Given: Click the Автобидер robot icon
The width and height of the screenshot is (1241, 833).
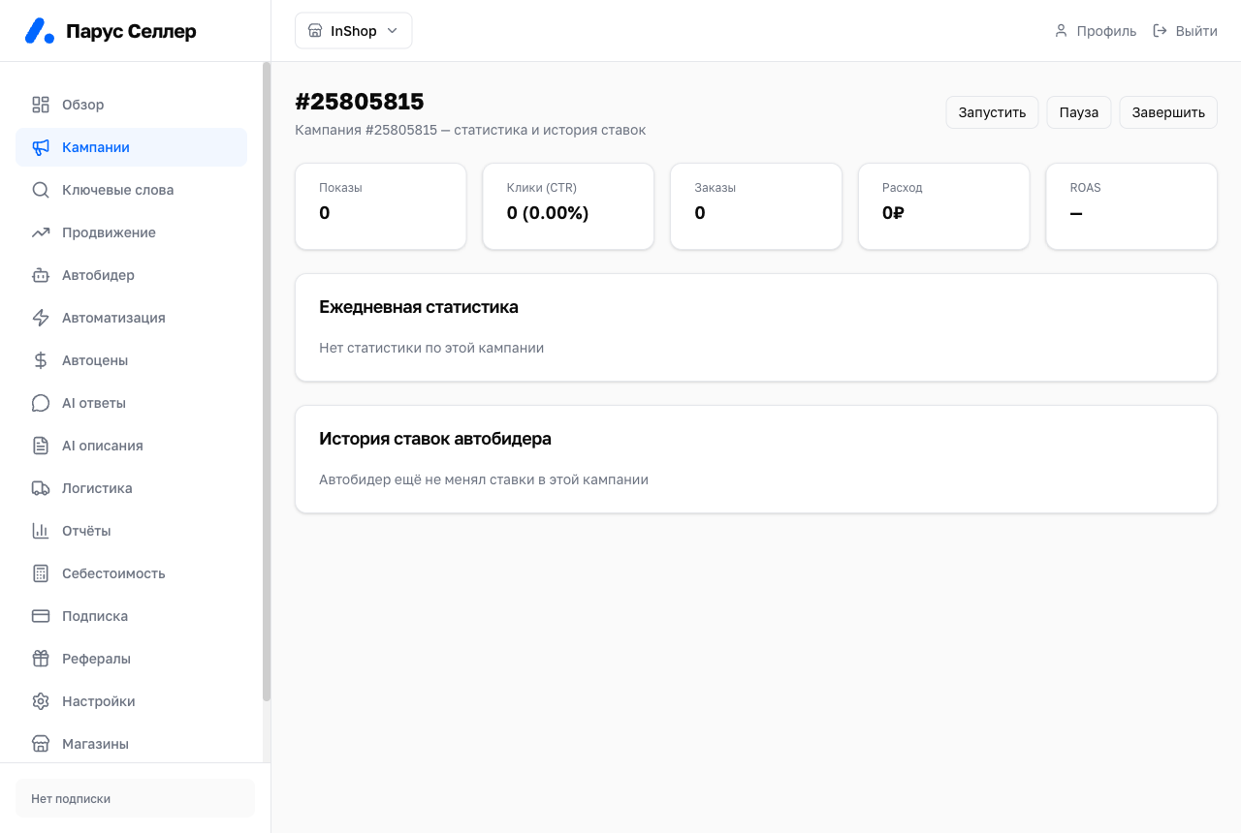Looking at the screenshot, I should [41, 275].
